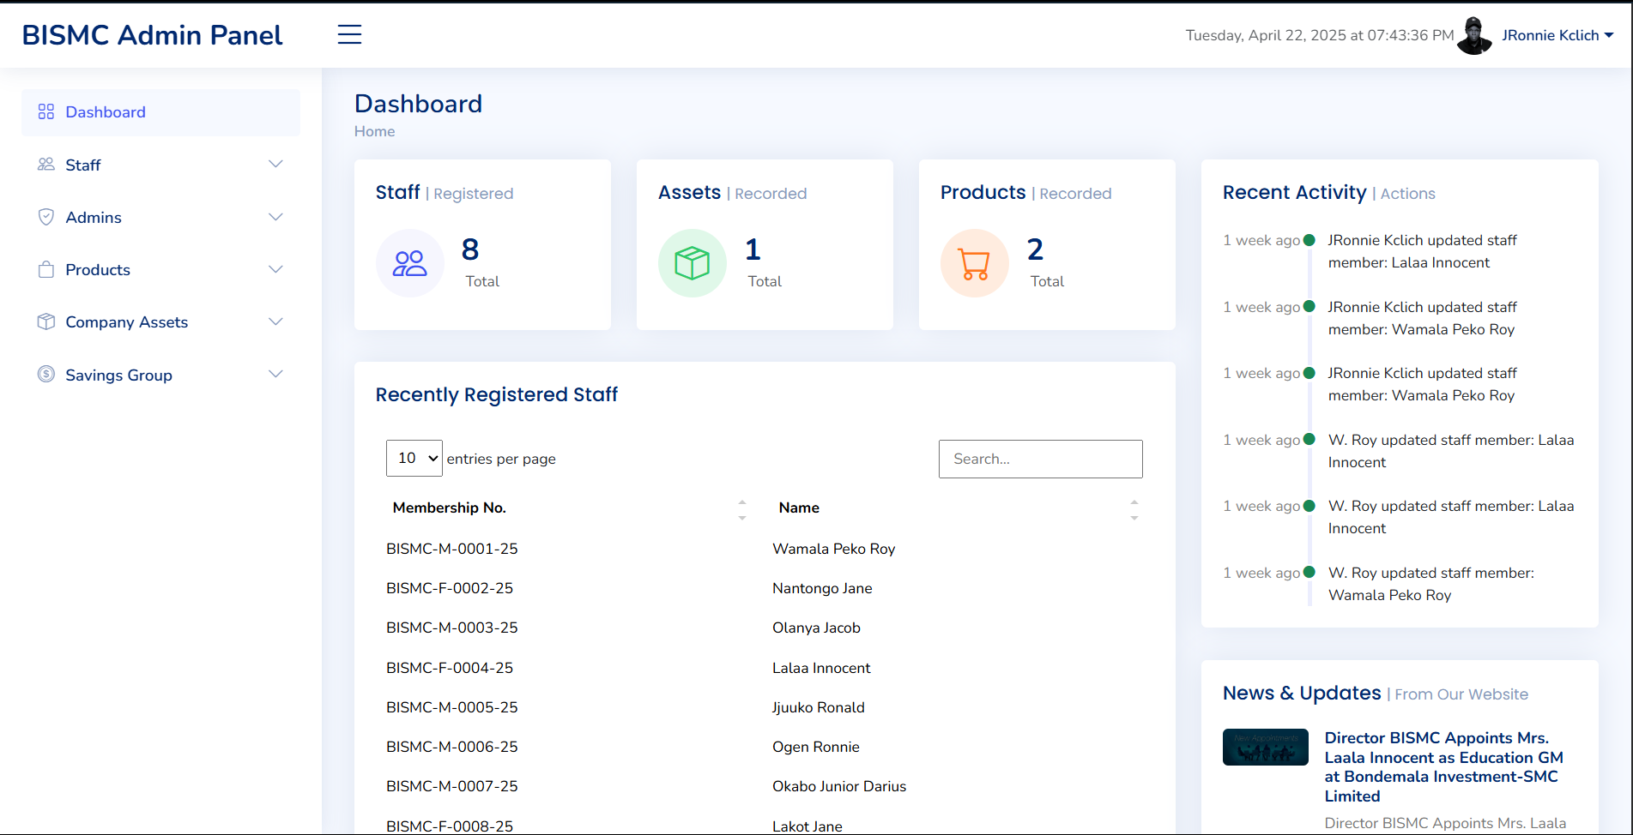Select the Savings Group sidebar menu item
This screenshot has width=1633, height=835.
[160, 375]
